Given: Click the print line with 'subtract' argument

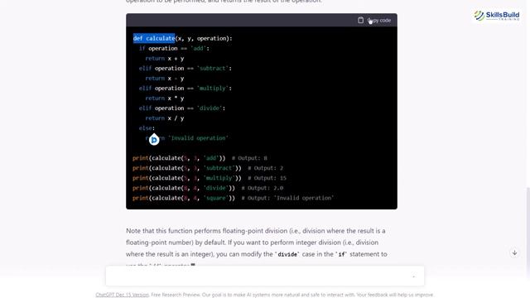Looking at the screenshot, I should (x=208, y=168).
